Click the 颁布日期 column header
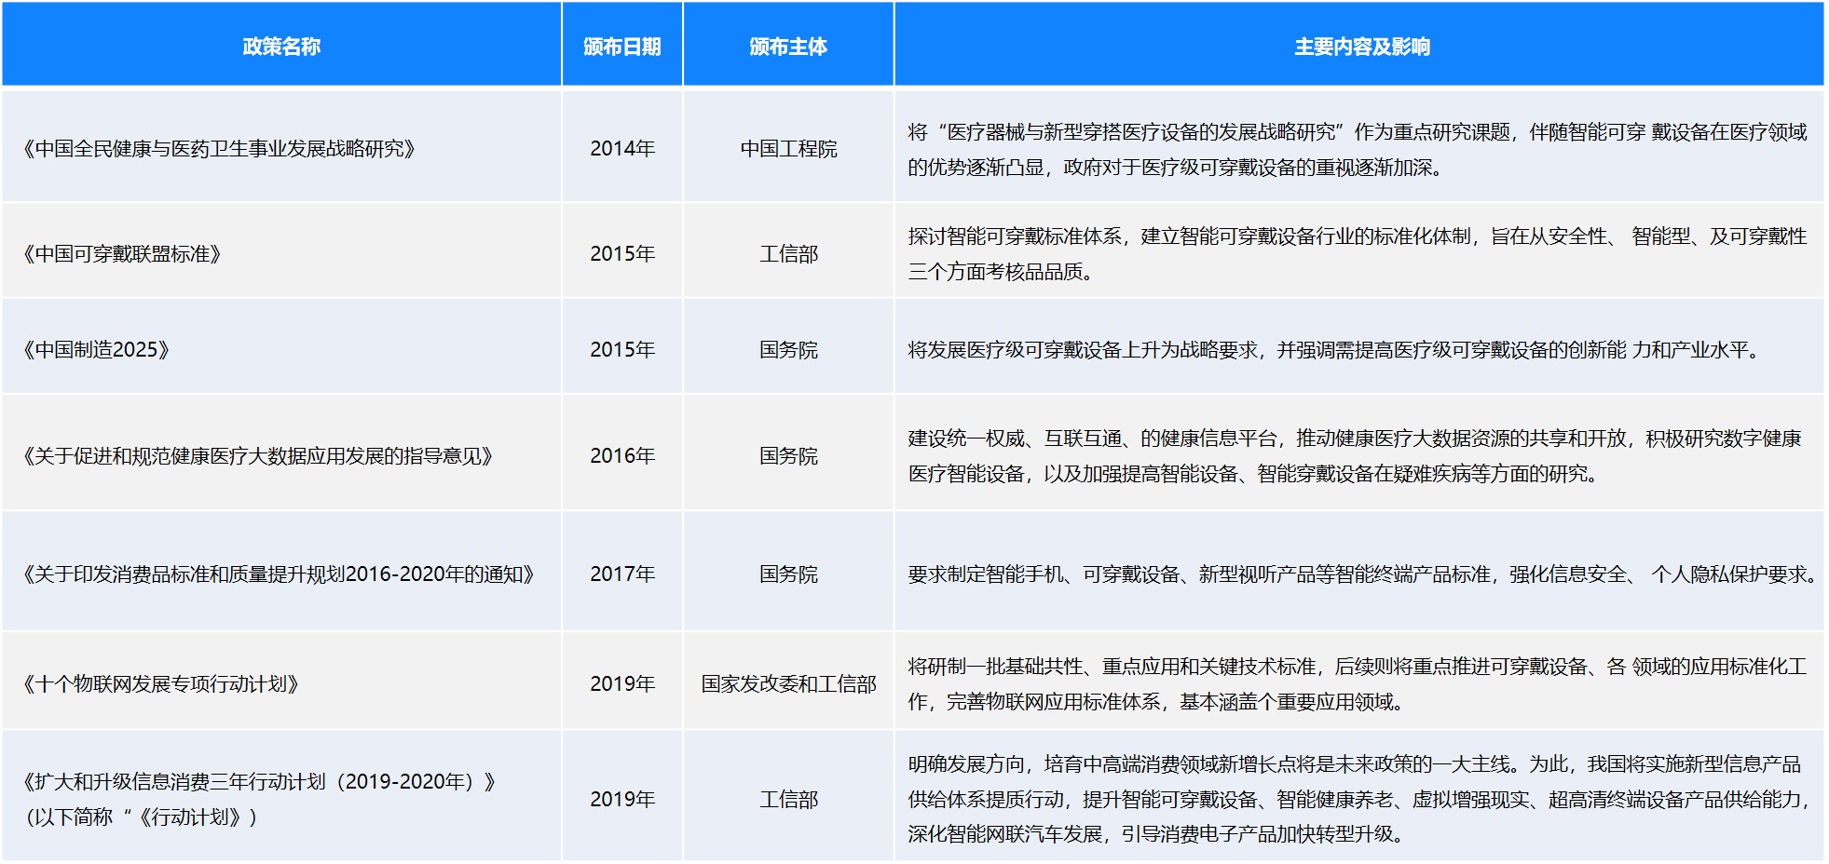This screenshot has height=864, width=1829. (621, 47)
